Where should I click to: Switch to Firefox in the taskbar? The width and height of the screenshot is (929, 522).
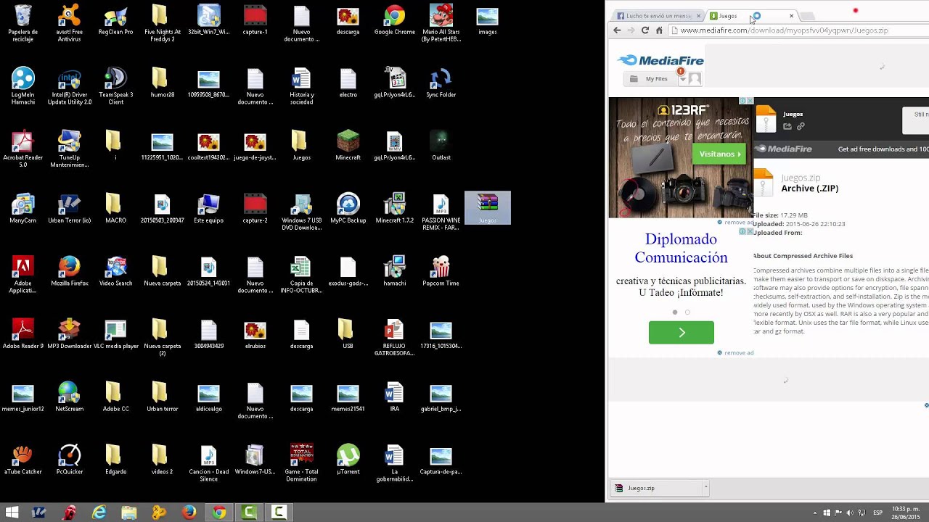pos(189,513)
